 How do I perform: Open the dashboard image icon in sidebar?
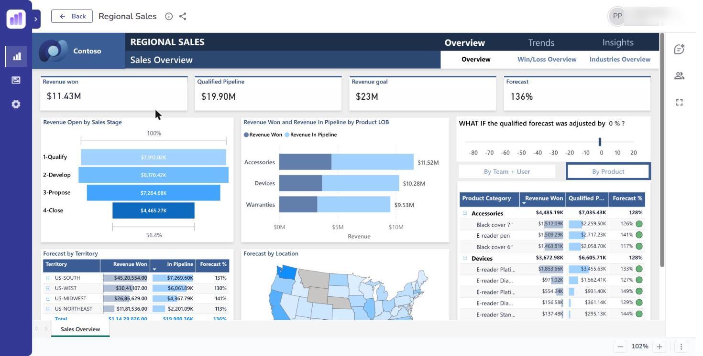click(16, 80)
